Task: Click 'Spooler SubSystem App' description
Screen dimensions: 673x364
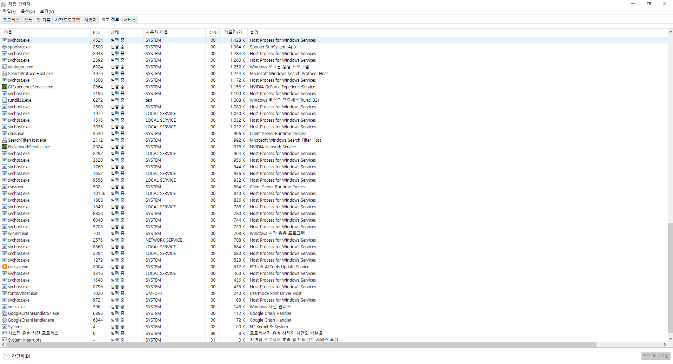Action: click(x=273, y=47)
